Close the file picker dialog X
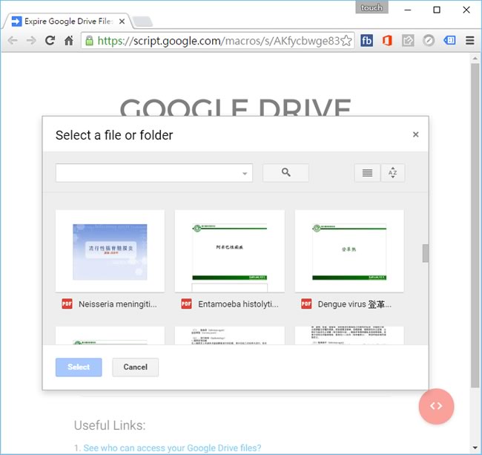 pos(415,134)
